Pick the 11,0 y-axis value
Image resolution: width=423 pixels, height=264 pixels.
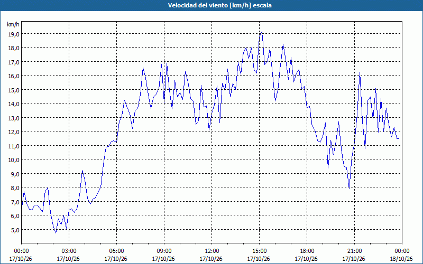tap(14, 146)
